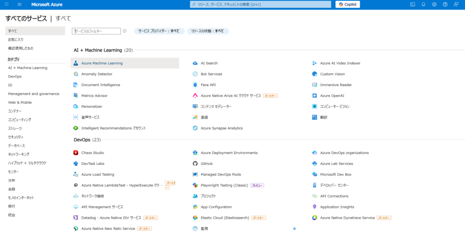The height and width of the screenshot is (242, 465).
Task: Select the Metrics Advisor icon
Action: 76,96
